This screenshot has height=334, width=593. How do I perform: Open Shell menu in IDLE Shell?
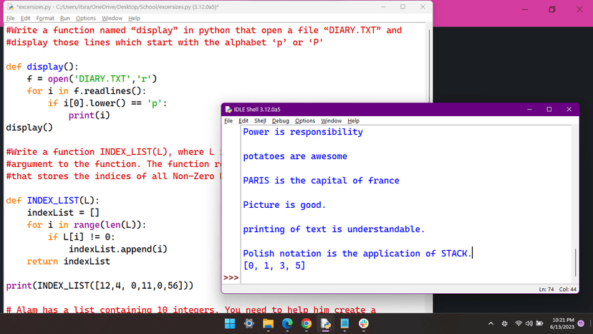[x=260, y=120]
